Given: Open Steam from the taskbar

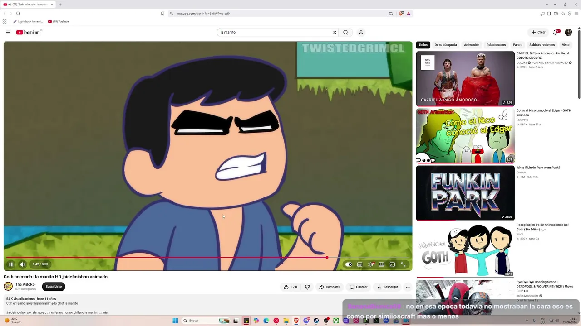Looking at the screenshot, I should coord(316,321).
